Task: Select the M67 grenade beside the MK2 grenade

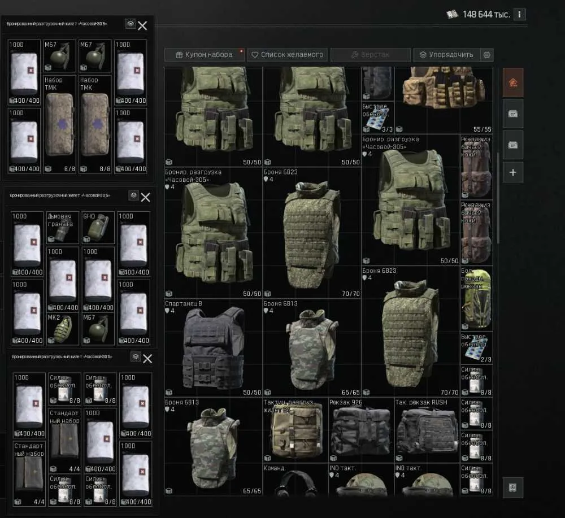Action: (x=98, y=329)
